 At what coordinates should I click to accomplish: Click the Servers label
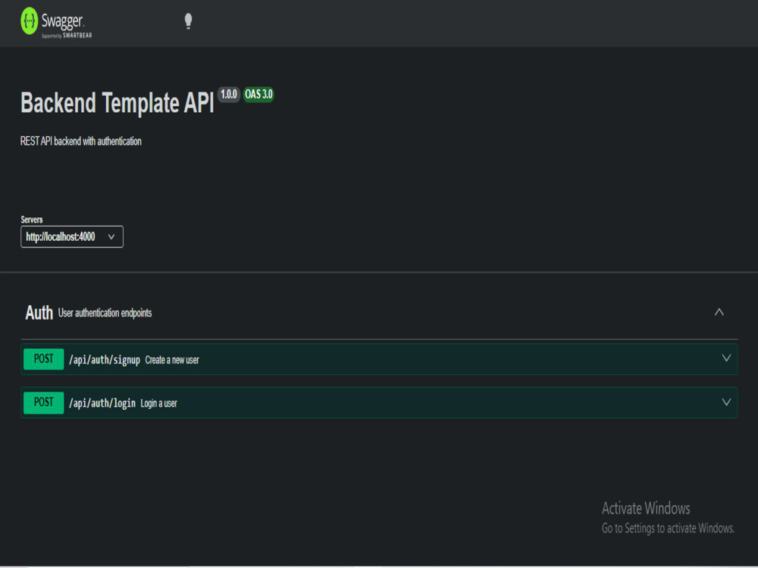[x=31, y=220]
